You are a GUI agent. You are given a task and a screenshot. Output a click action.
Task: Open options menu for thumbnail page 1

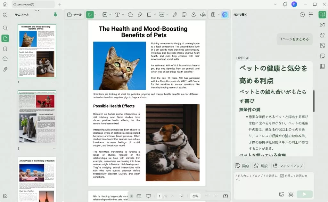[x=54, y=82]
